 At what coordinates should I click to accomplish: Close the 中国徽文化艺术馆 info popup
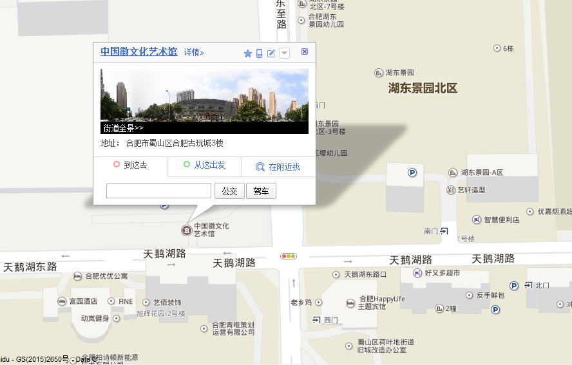[x=305, y=52]
